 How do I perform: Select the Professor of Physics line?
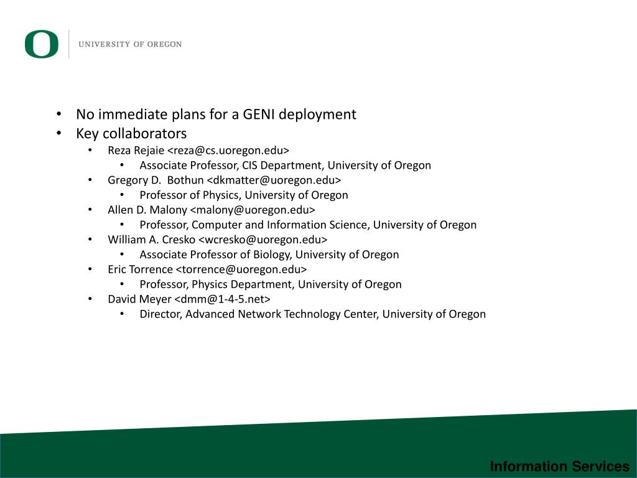244,195
